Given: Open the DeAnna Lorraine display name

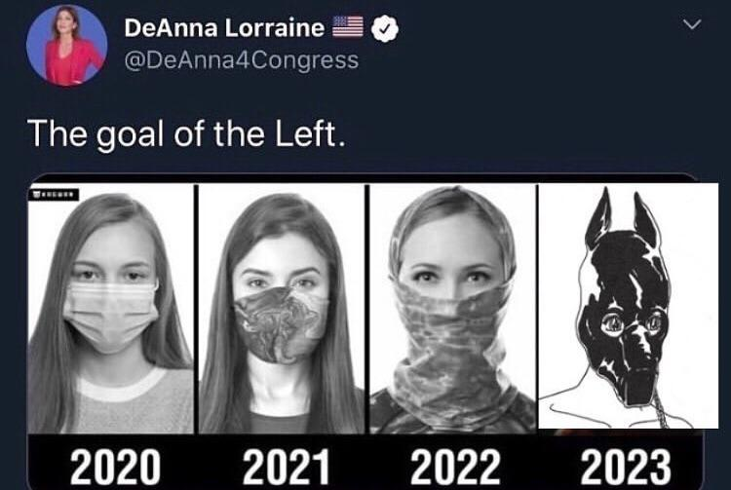Looking at the screenshot, I should point(224,27).
